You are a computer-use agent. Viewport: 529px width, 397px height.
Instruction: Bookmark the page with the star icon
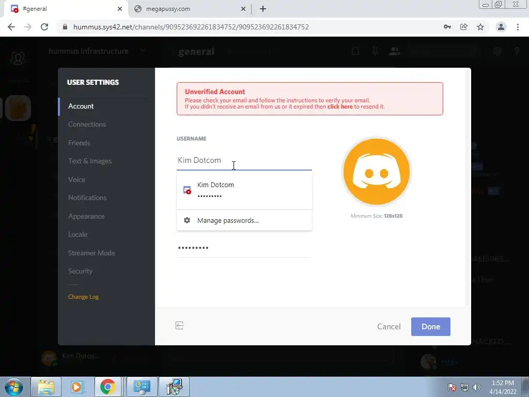point(480,27)
